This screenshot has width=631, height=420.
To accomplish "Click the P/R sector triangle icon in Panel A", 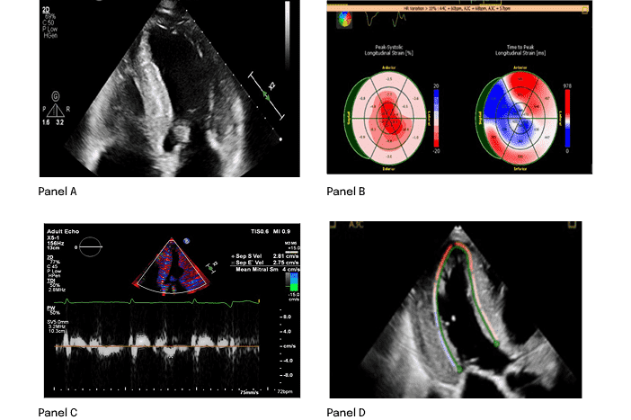I will point(55,111).
